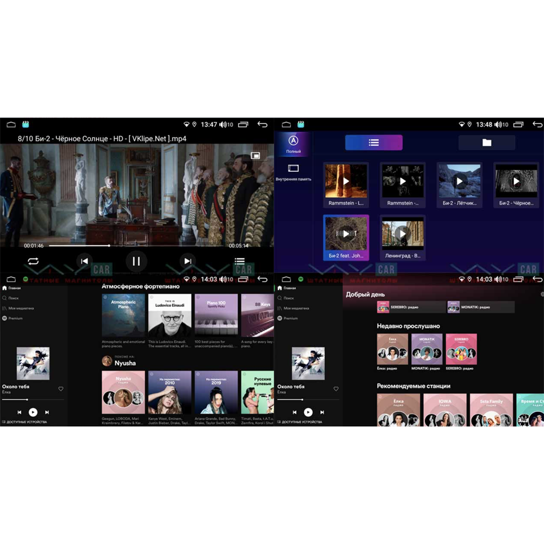Open 88 Keys playlist
544x544 pixels.
click(257, 321)
